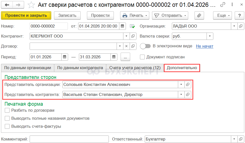Open the Ответственный Бухгалтер user card
The height and width of the screenshot is (143, 245).
tap(241, 139)
